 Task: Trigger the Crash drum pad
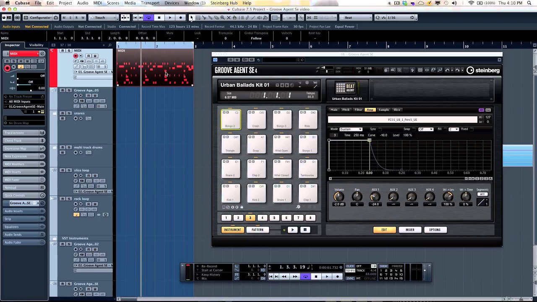point(256,120)
